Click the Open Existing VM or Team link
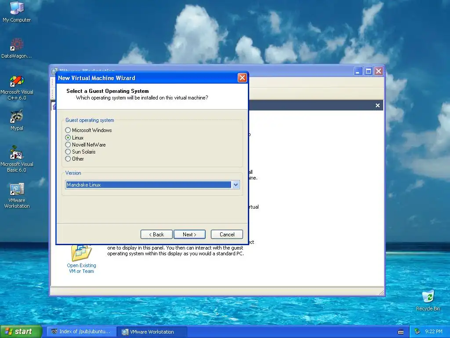 click(x=81, y=268)
